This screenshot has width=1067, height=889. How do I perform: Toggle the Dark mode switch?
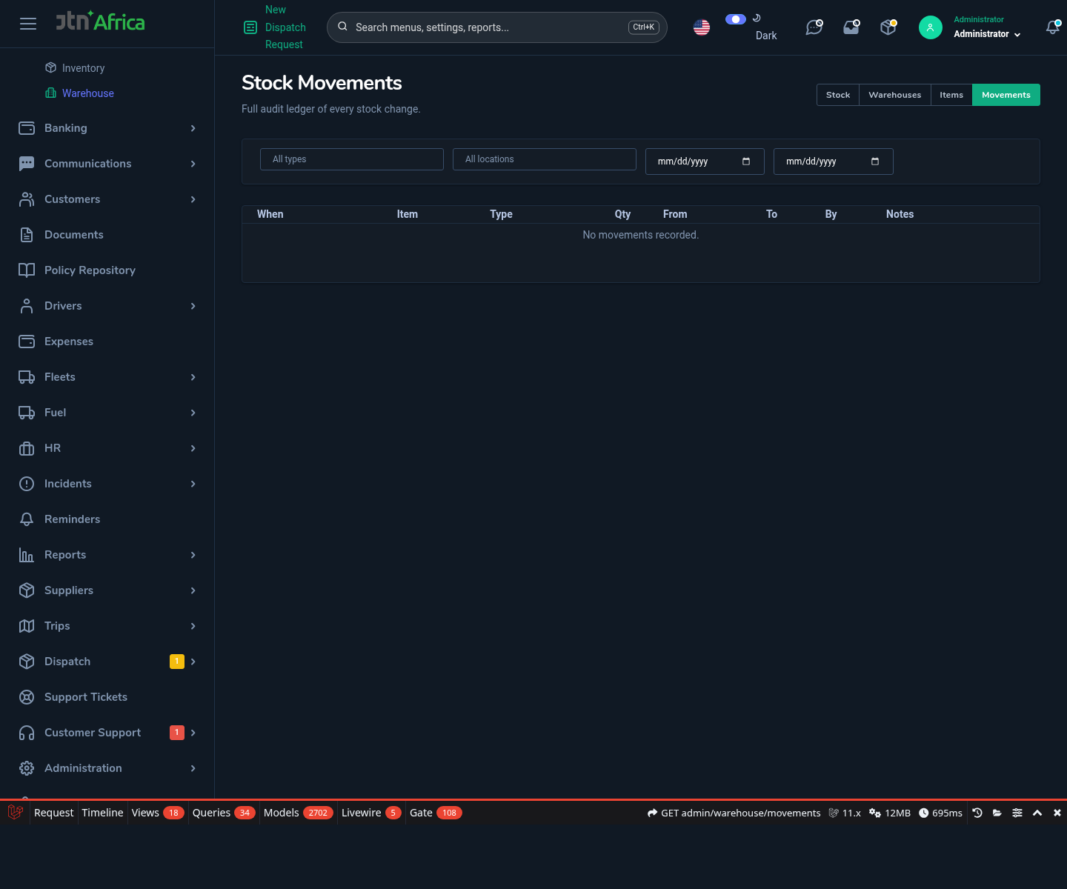point(736,19)
